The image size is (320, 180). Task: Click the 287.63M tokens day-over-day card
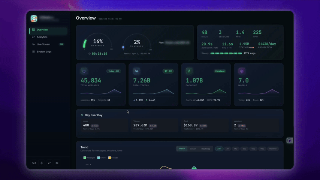(154, 125)
